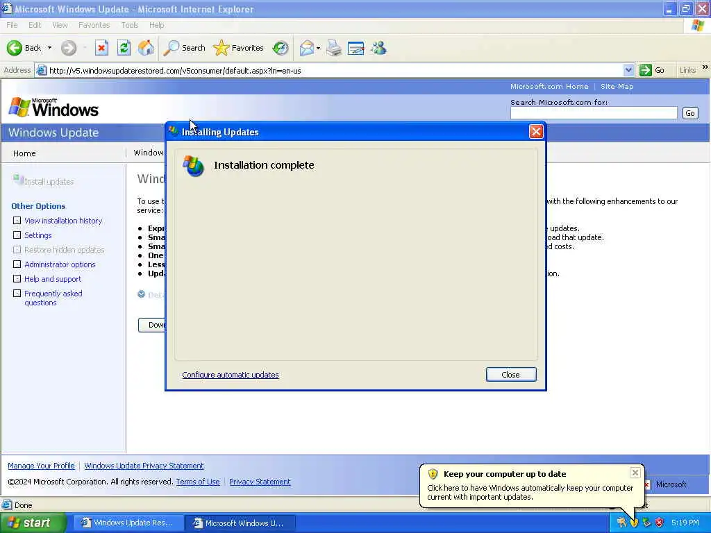Click Restore hidden updates link
This screenshot has height=533, width=711.
point(65,250)
